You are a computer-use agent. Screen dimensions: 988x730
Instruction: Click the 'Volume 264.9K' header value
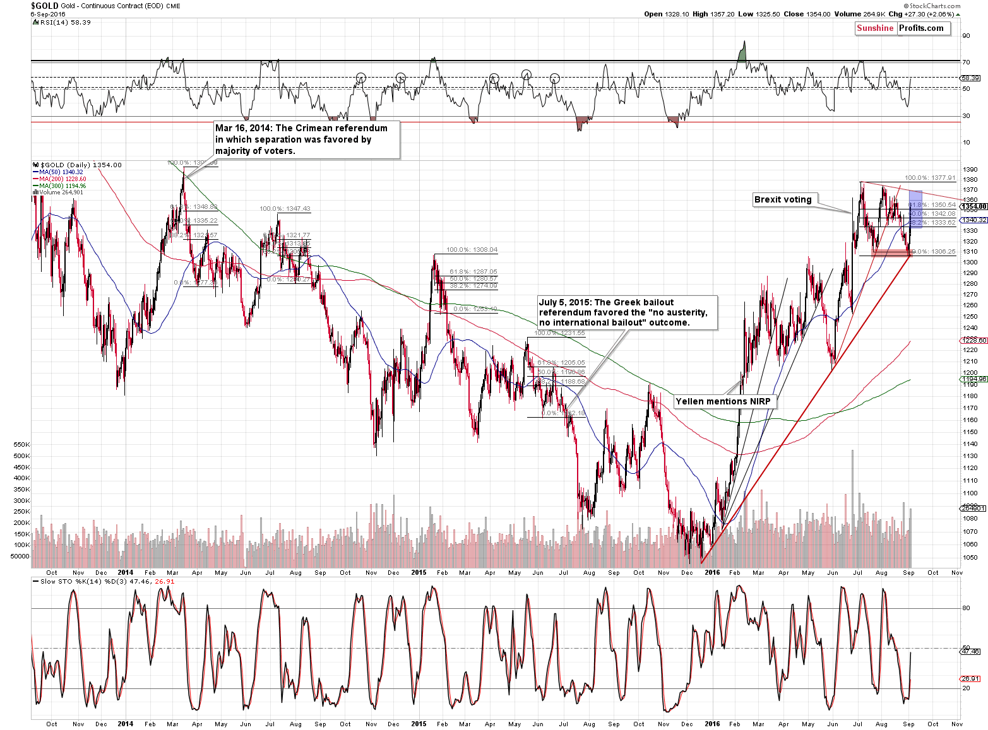(x=859, y=14)
